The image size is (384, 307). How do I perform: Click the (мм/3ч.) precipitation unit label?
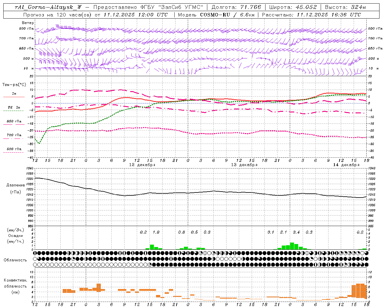point(16,230)
